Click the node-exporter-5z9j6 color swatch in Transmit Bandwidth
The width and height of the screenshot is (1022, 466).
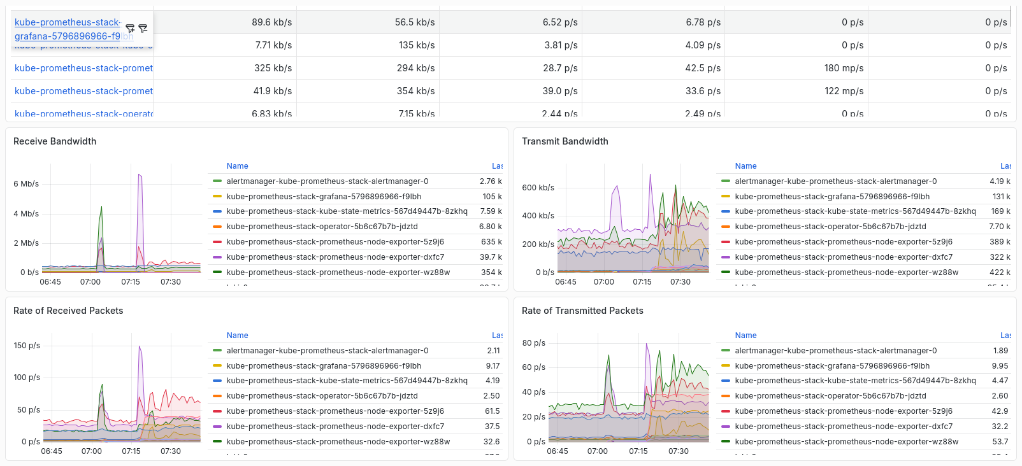point(726,242)
